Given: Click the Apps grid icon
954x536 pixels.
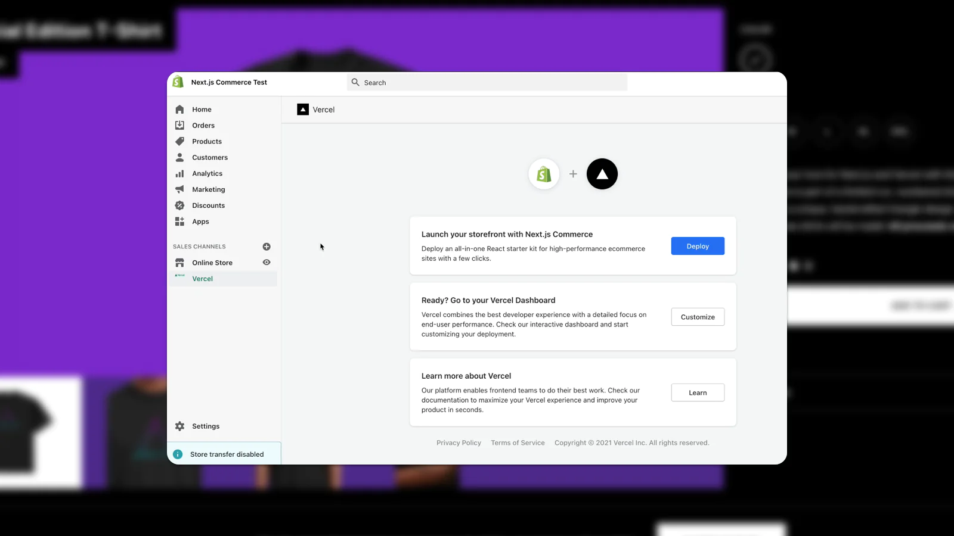Looking at the screenshot, I should (179, 222).
